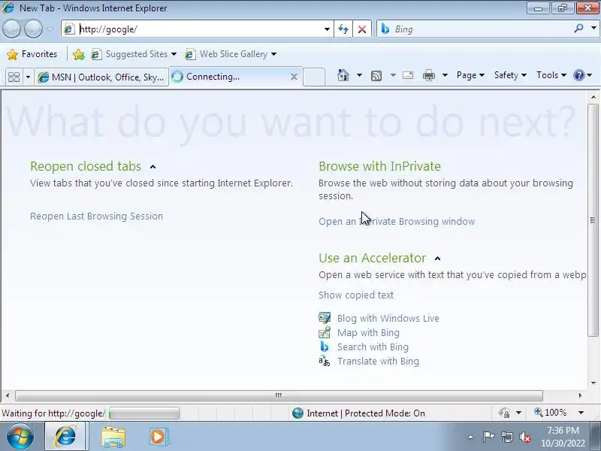Collapse the Reopen closed tabs section
Screen dimensions: 601x451
tap(153, 167)
